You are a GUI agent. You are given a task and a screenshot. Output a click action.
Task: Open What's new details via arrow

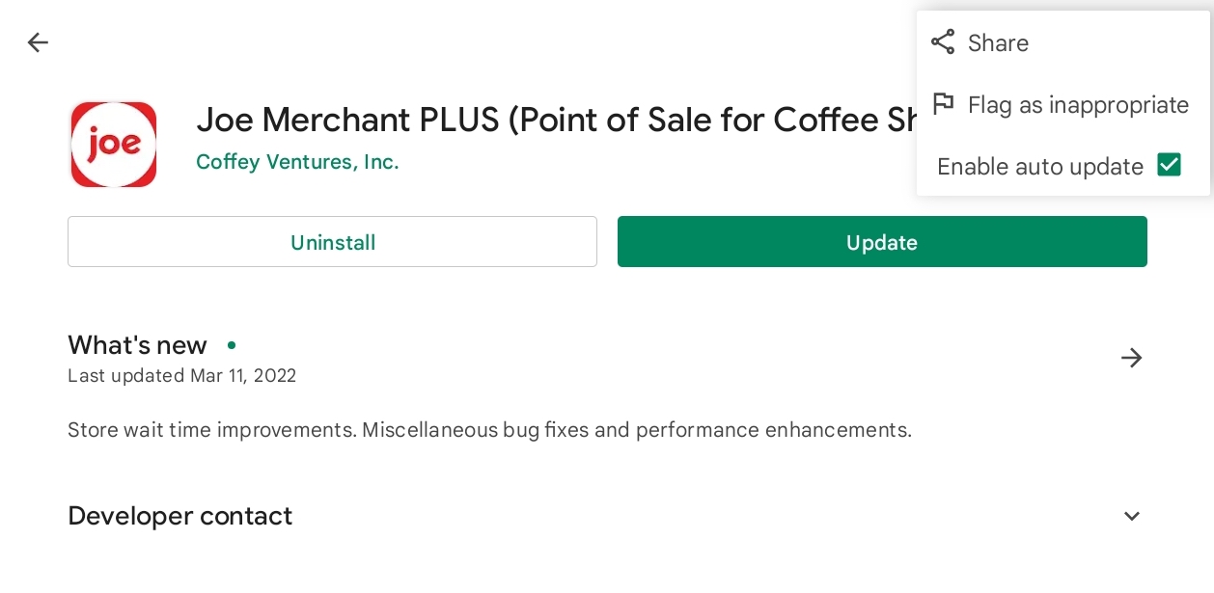click(x=1131, y=359)
